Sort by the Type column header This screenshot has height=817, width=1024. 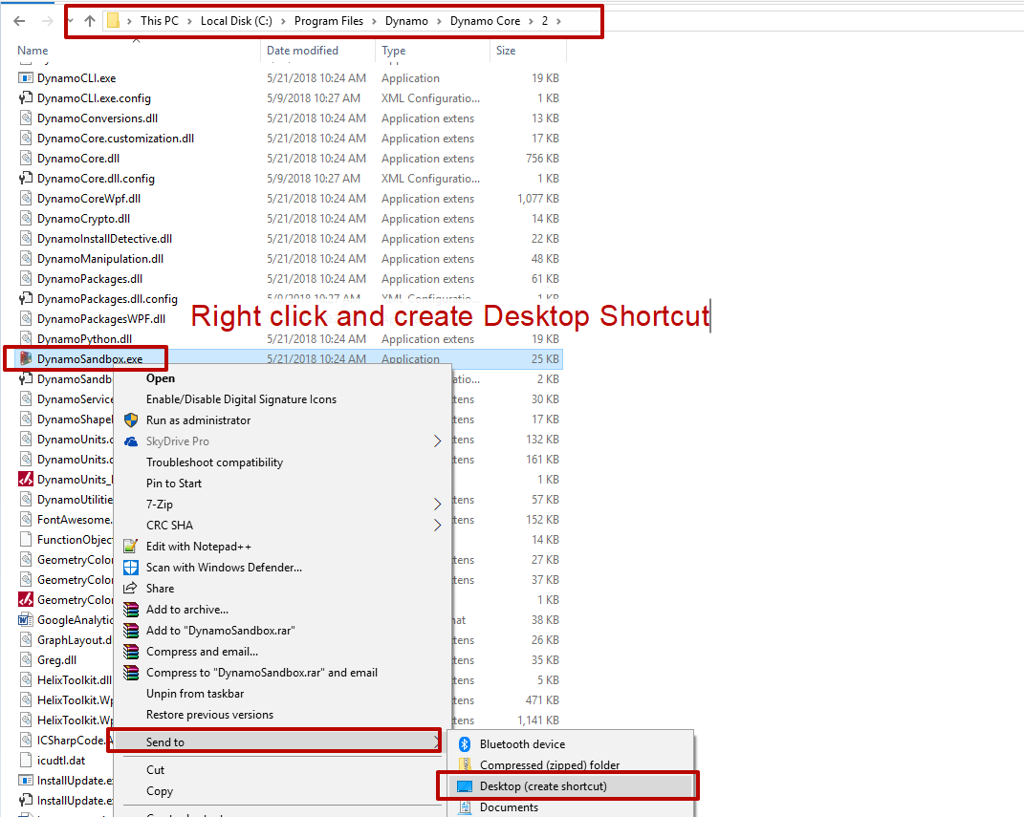(x=394, y=51)
